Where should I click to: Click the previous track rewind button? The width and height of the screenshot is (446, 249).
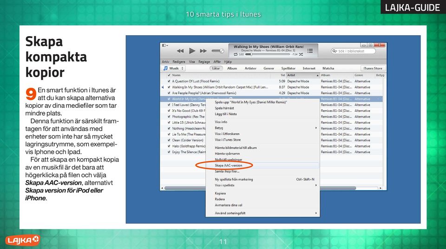coord(180,51)
